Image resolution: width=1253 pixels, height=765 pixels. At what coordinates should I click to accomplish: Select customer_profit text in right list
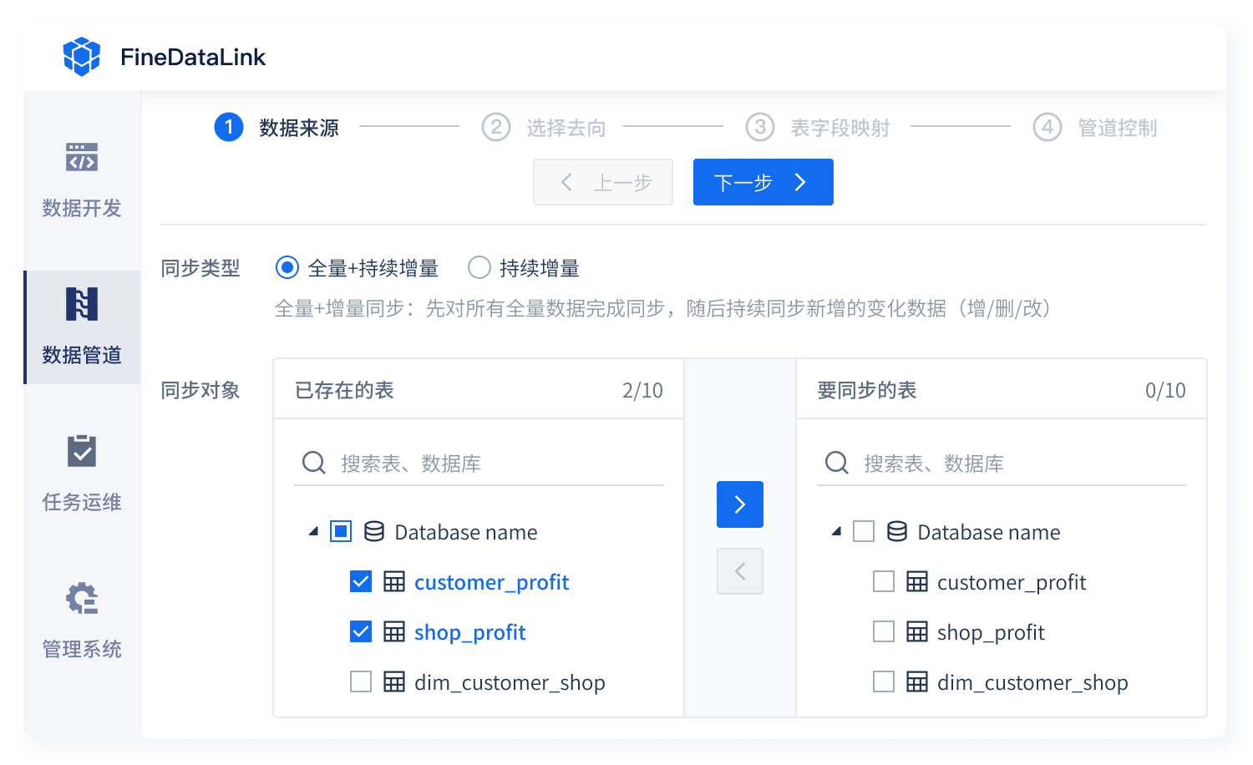1012,582
